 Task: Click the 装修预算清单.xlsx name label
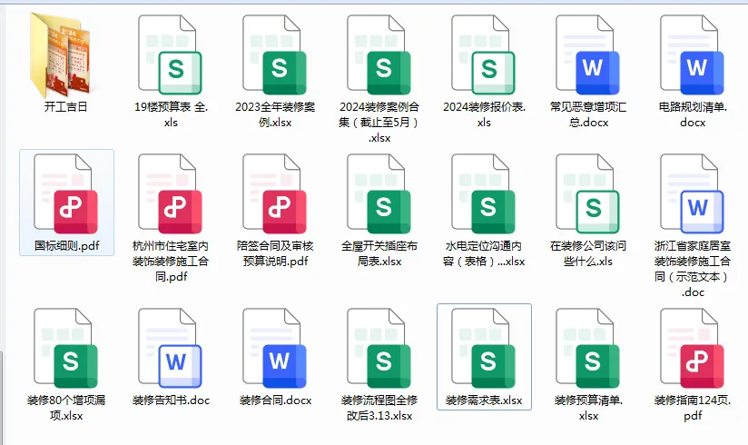[588, 408]
